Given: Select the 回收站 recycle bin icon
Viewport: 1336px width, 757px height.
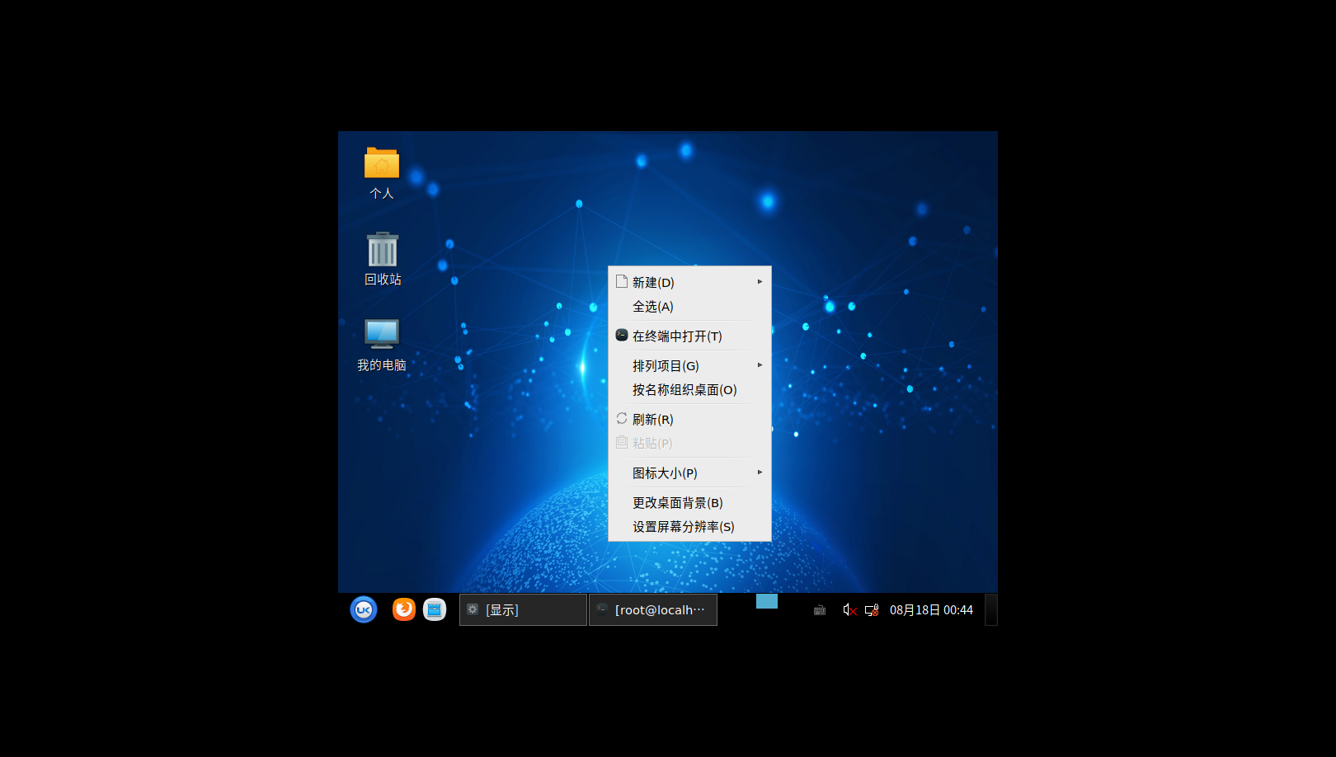Looking at the screenshot, I should [383, 249].
